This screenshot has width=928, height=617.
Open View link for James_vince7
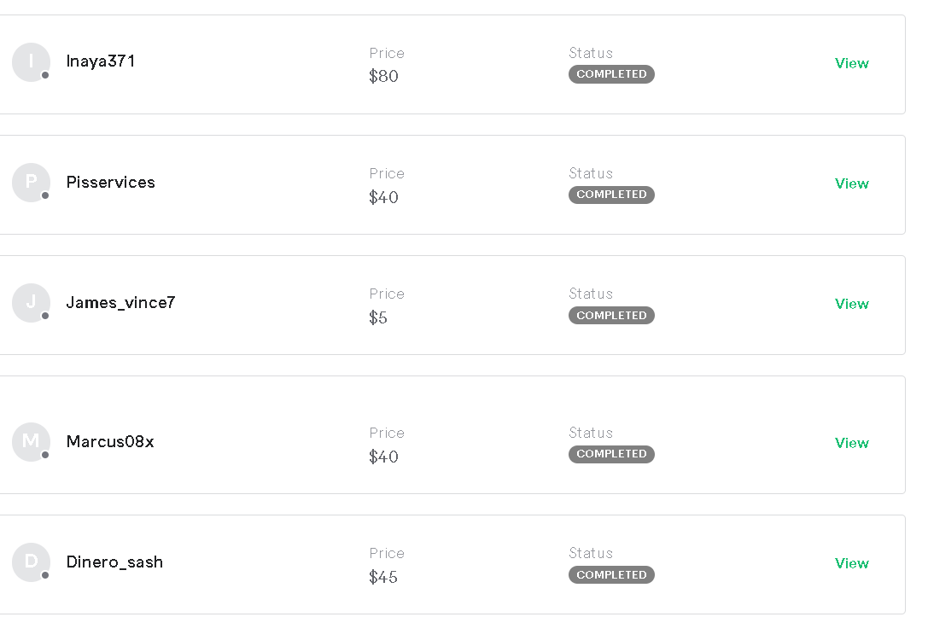coord(851,304)
